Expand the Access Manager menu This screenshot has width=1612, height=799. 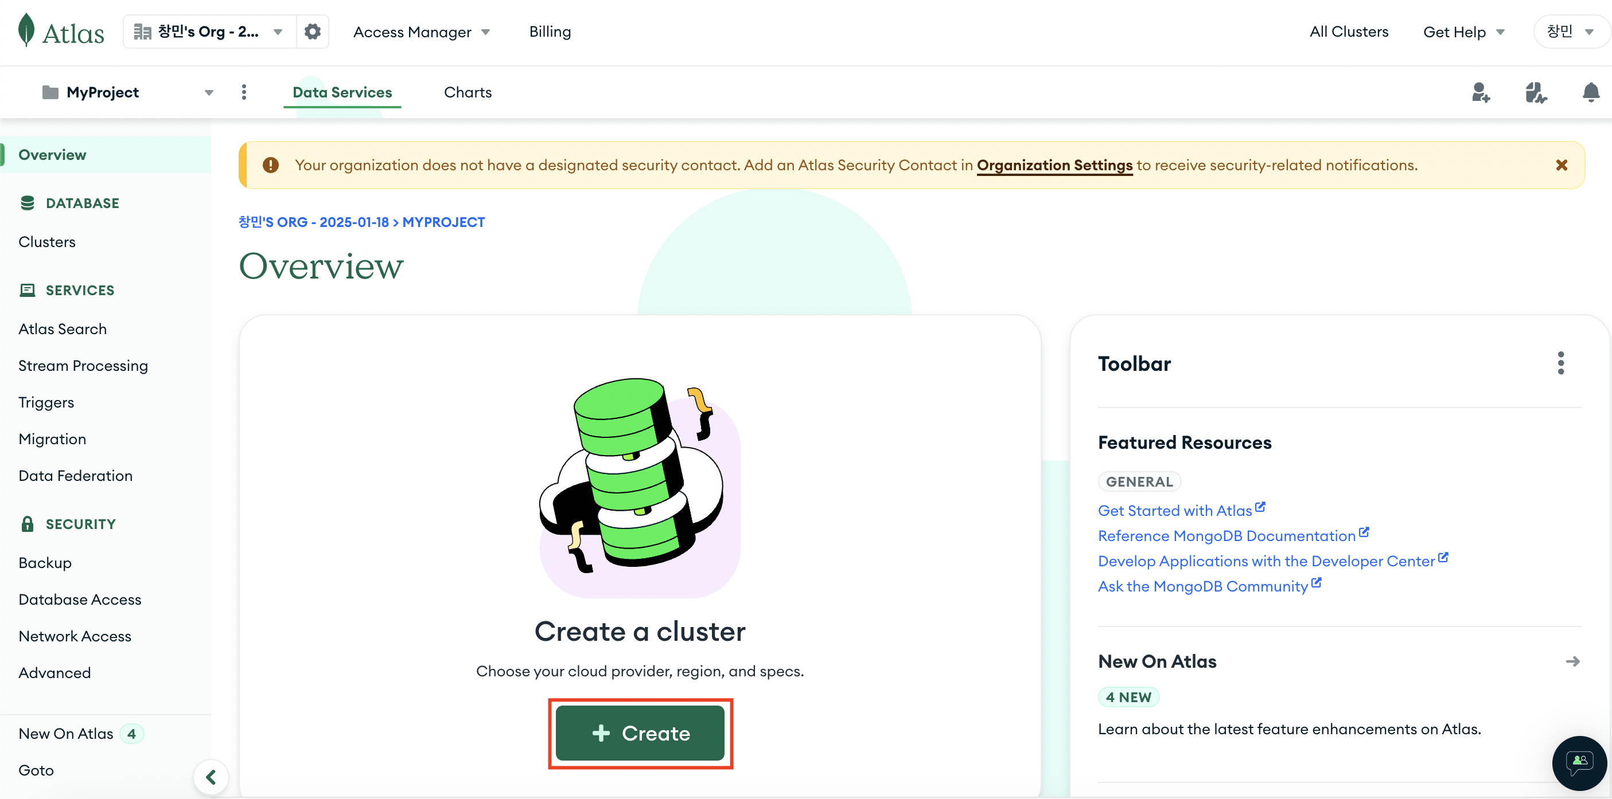click(421, 32)
